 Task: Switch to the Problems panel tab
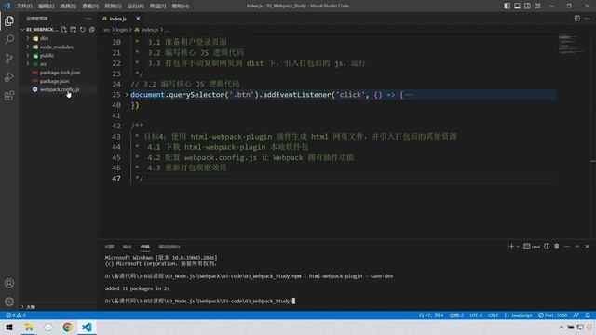(x=110, y=247)
